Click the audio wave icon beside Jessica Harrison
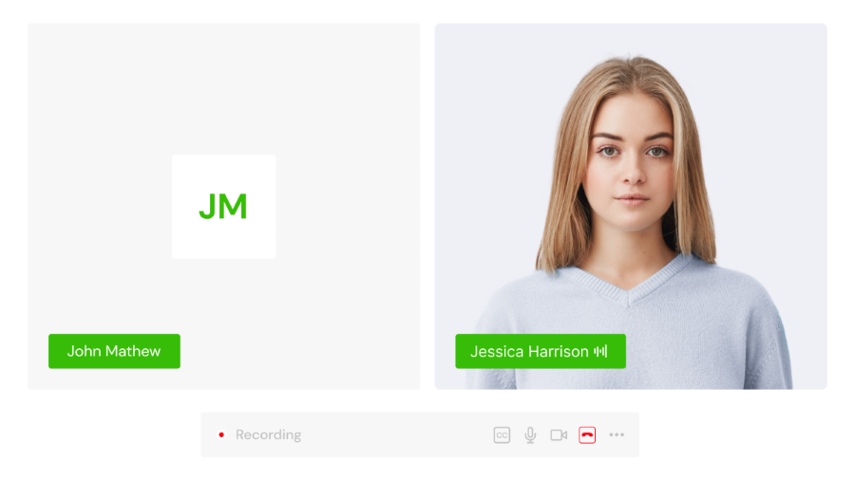The image size is (855, 480). (600, 352)
